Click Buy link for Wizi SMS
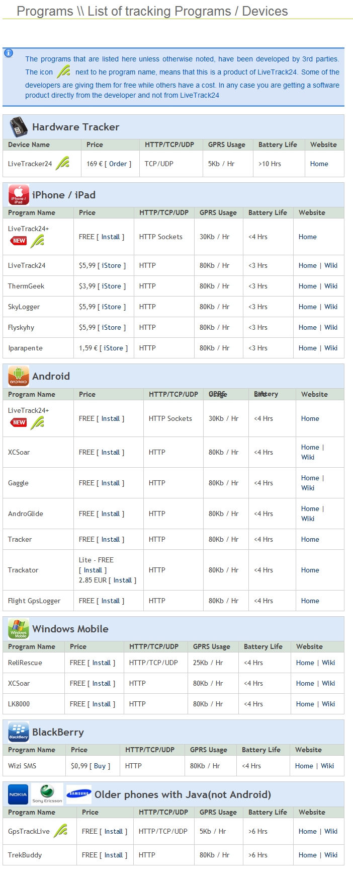Viewport: 353px width, 873px height. [100, 766]
